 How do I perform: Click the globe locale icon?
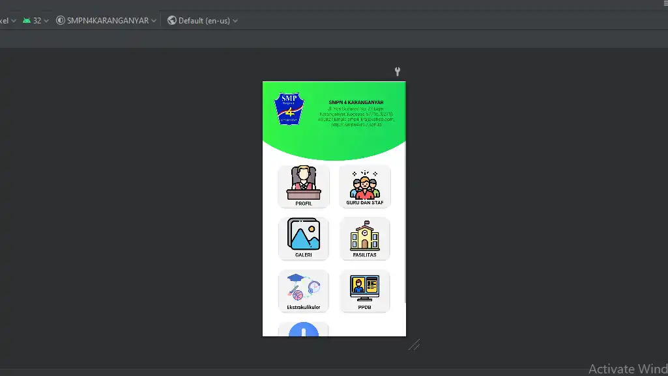(172, 21)
